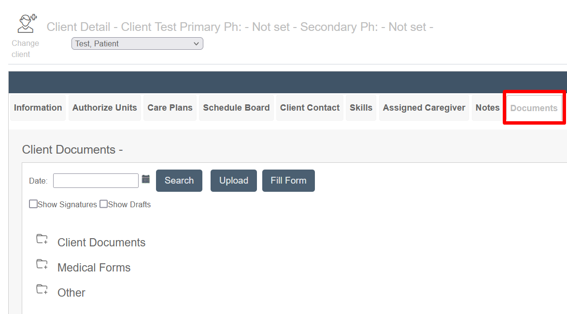This screenshot has height=314, width=567.
Task: Open the Care Plans tab
Action: pos(170,108)
